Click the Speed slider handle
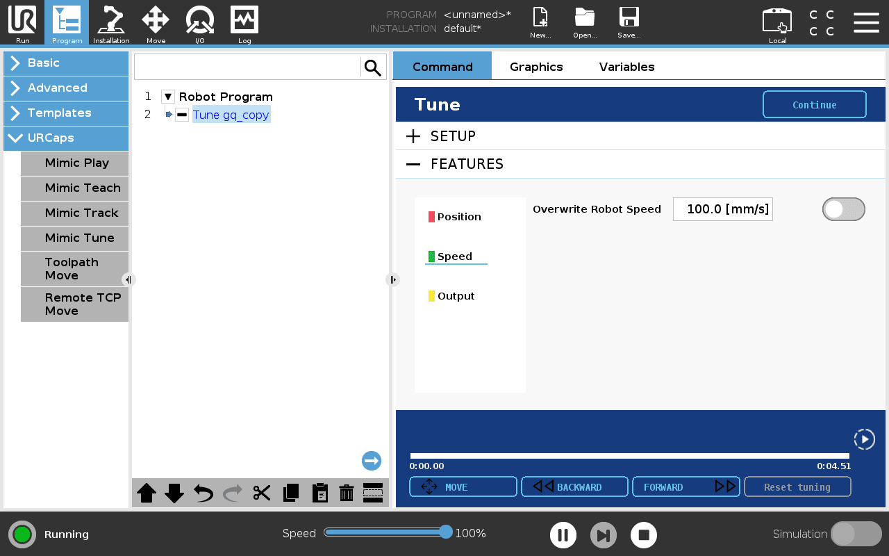Image resolution: width=889 pixels, height=556 pixels. [x=446, y=532]
